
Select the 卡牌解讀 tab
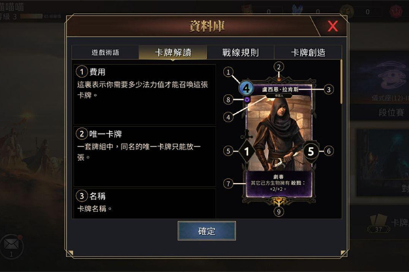point(173,52)
